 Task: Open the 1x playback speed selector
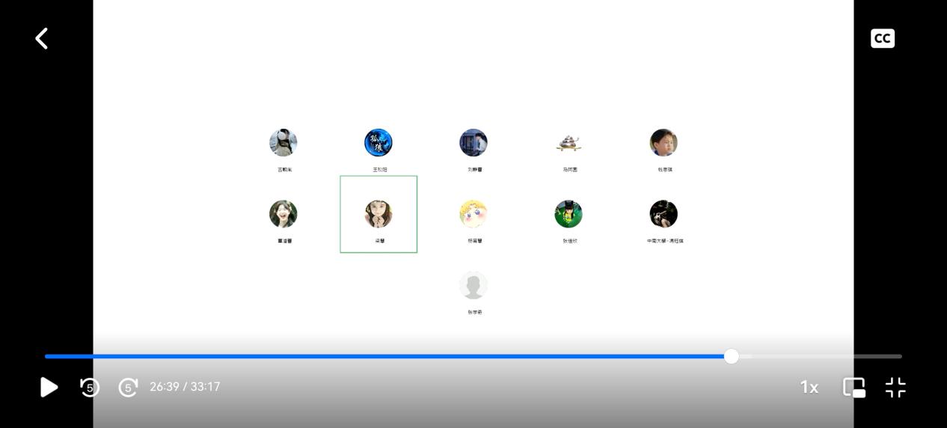pos(809,387)
